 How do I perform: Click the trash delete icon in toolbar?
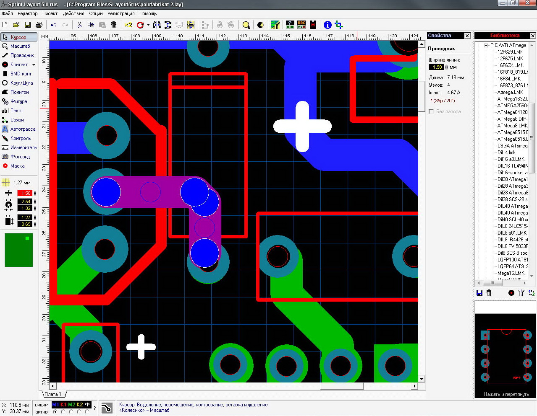pos(113,25)
